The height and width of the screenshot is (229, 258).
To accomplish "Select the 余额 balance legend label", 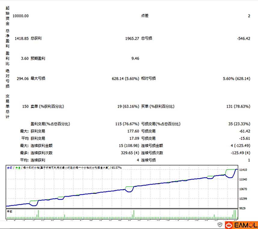I will coord(9,167).
